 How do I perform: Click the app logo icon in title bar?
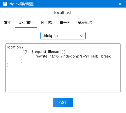pos(5,4)
